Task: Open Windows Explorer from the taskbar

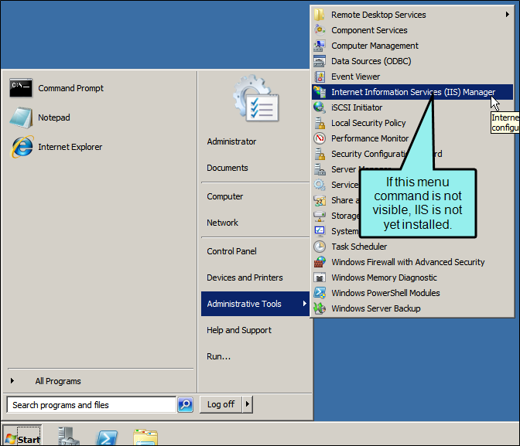Action: (x=145, y=437)
